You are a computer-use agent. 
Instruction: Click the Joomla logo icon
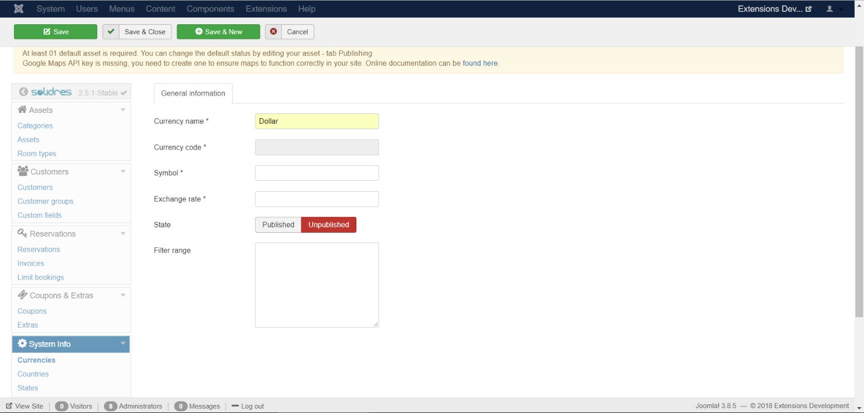pyautogui.click(x=18, y=9)
